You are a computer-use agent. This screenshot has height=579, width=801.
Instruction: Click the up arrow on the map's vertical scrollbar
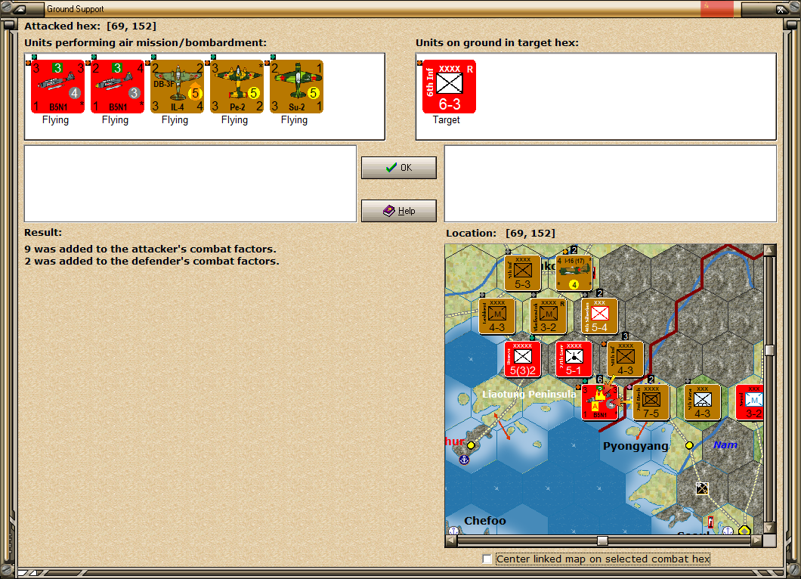(770, 248)
